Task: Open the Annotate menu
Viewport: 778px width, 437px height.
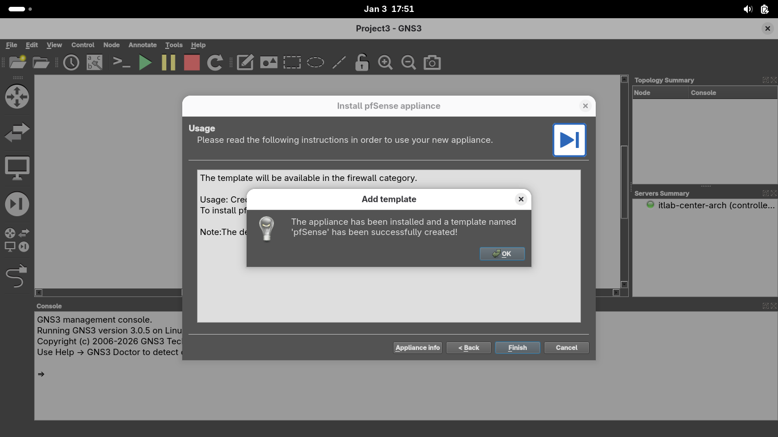Action: tap(142, 45)
